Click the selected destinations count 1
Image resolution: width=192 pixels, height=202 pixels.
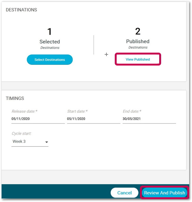[49, 32]
